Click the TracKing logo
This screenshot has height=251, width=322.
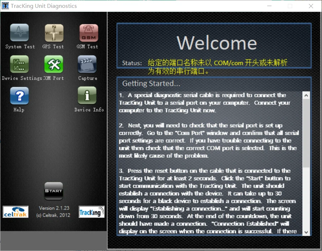click(x=91, y=212)
